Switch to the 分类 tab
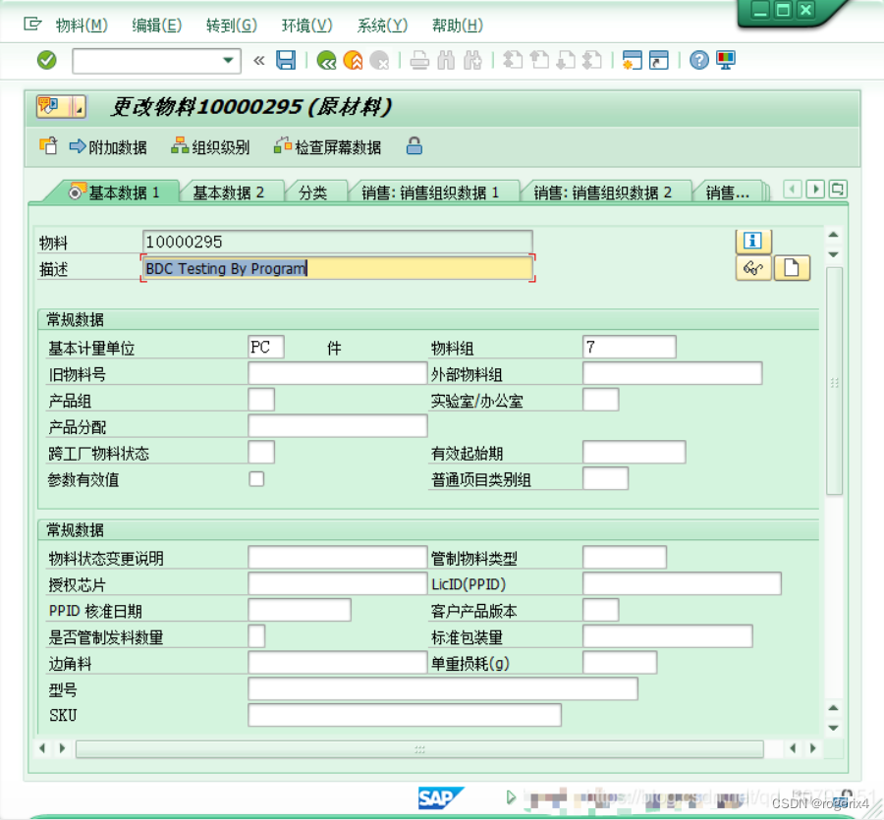884x820 pixels. click(x=313, y=192)
